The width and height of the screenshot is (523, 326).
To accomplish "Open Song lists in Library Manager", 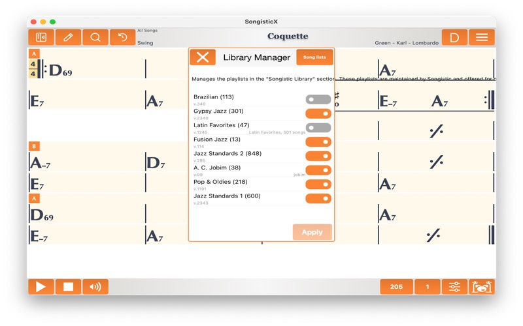I will click(x=314, y=57).
